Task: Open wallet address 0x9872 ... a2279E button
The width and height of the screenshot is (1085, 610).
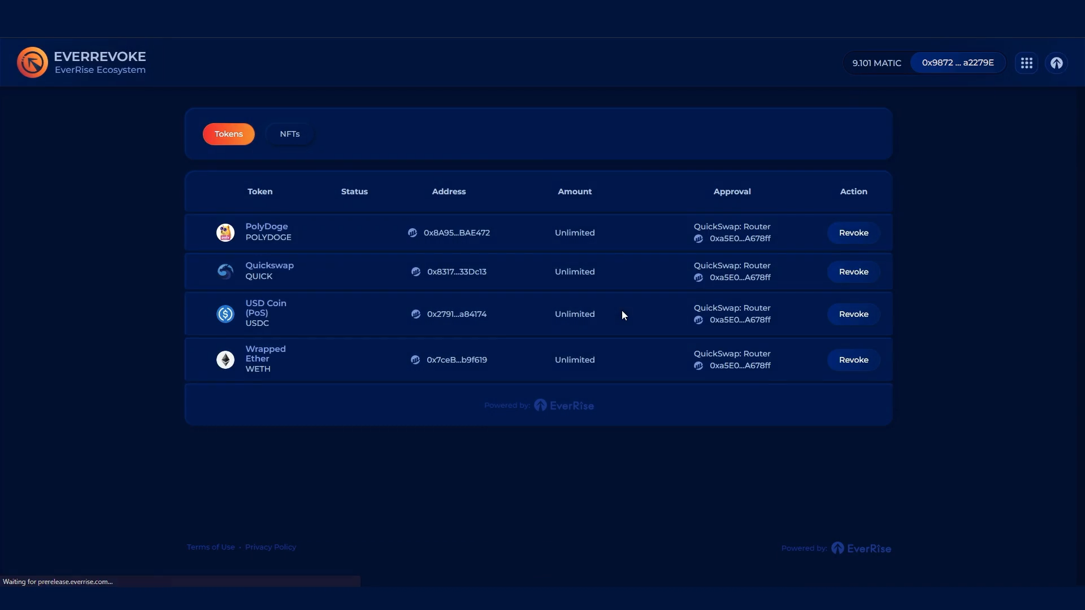Action: [958, 63]
